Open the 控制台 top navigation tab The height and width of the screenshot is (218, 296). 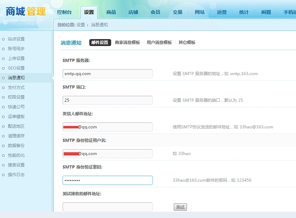point(64,12)
